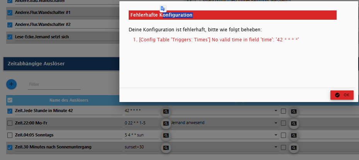Open first search icon in '0 22 * * 1-5' row
Viewport: 359px width, 160px height.
[166, 124]
